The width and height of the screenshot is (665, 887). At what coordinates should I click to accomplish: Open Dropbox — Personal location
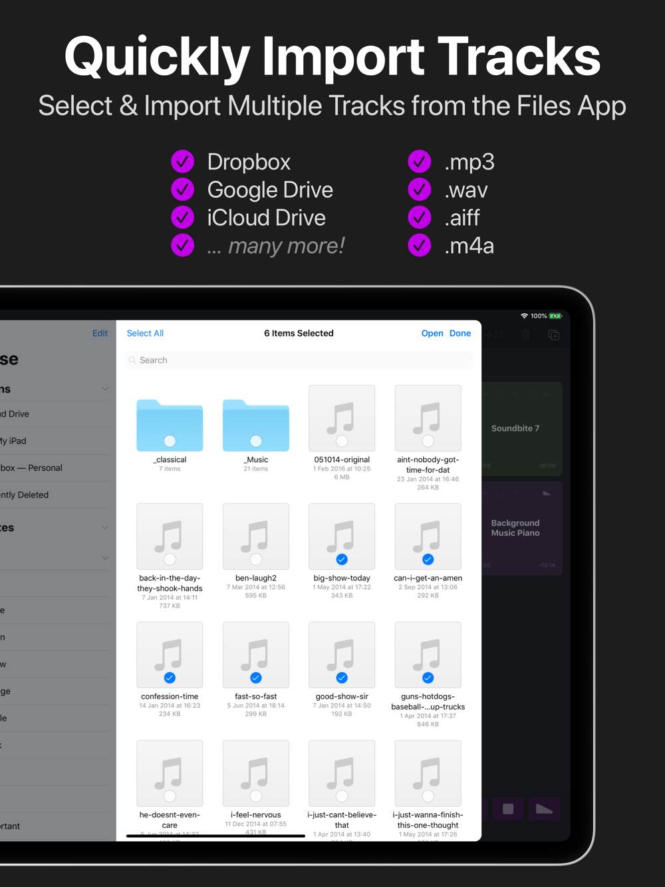click(x=55, y=468)
